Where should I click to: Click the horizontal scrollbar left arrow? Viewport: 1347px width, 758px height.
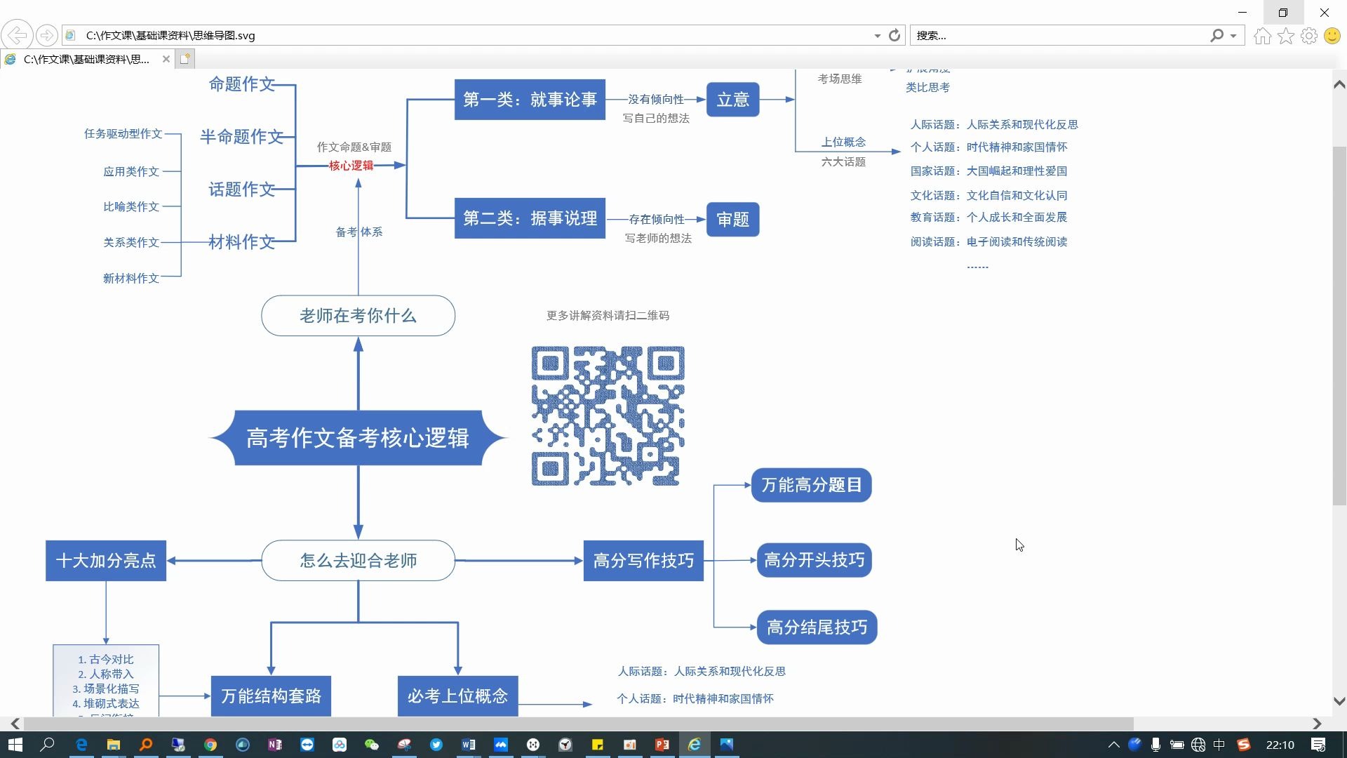pos(15,724)
